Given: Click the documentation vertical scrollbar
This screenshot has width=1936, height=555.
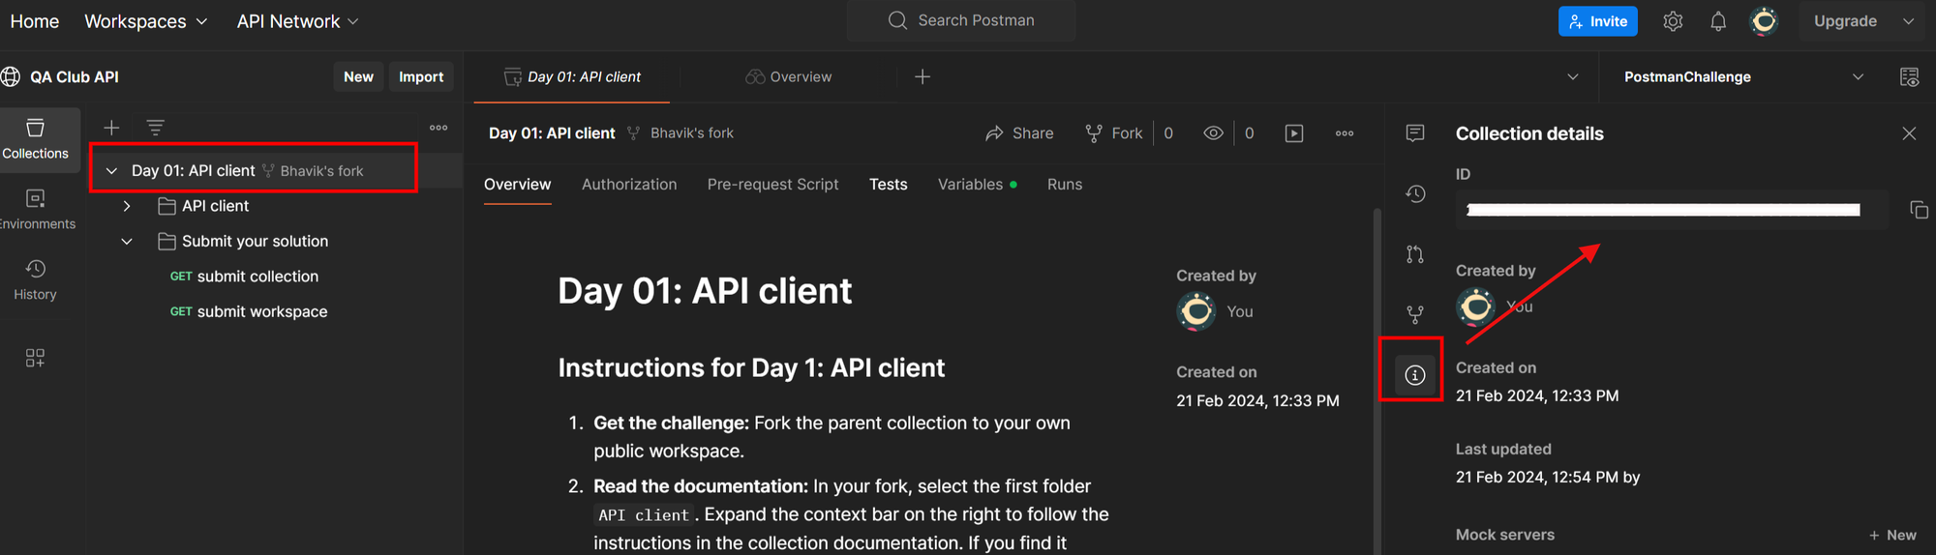Looking at the screenshot, I should pyautogui.click(x=1376, y=381).
